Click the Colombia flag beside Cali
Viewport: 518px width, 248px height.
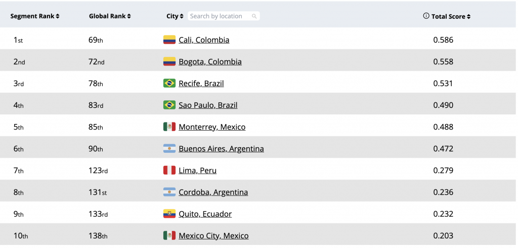click(169, 40)
